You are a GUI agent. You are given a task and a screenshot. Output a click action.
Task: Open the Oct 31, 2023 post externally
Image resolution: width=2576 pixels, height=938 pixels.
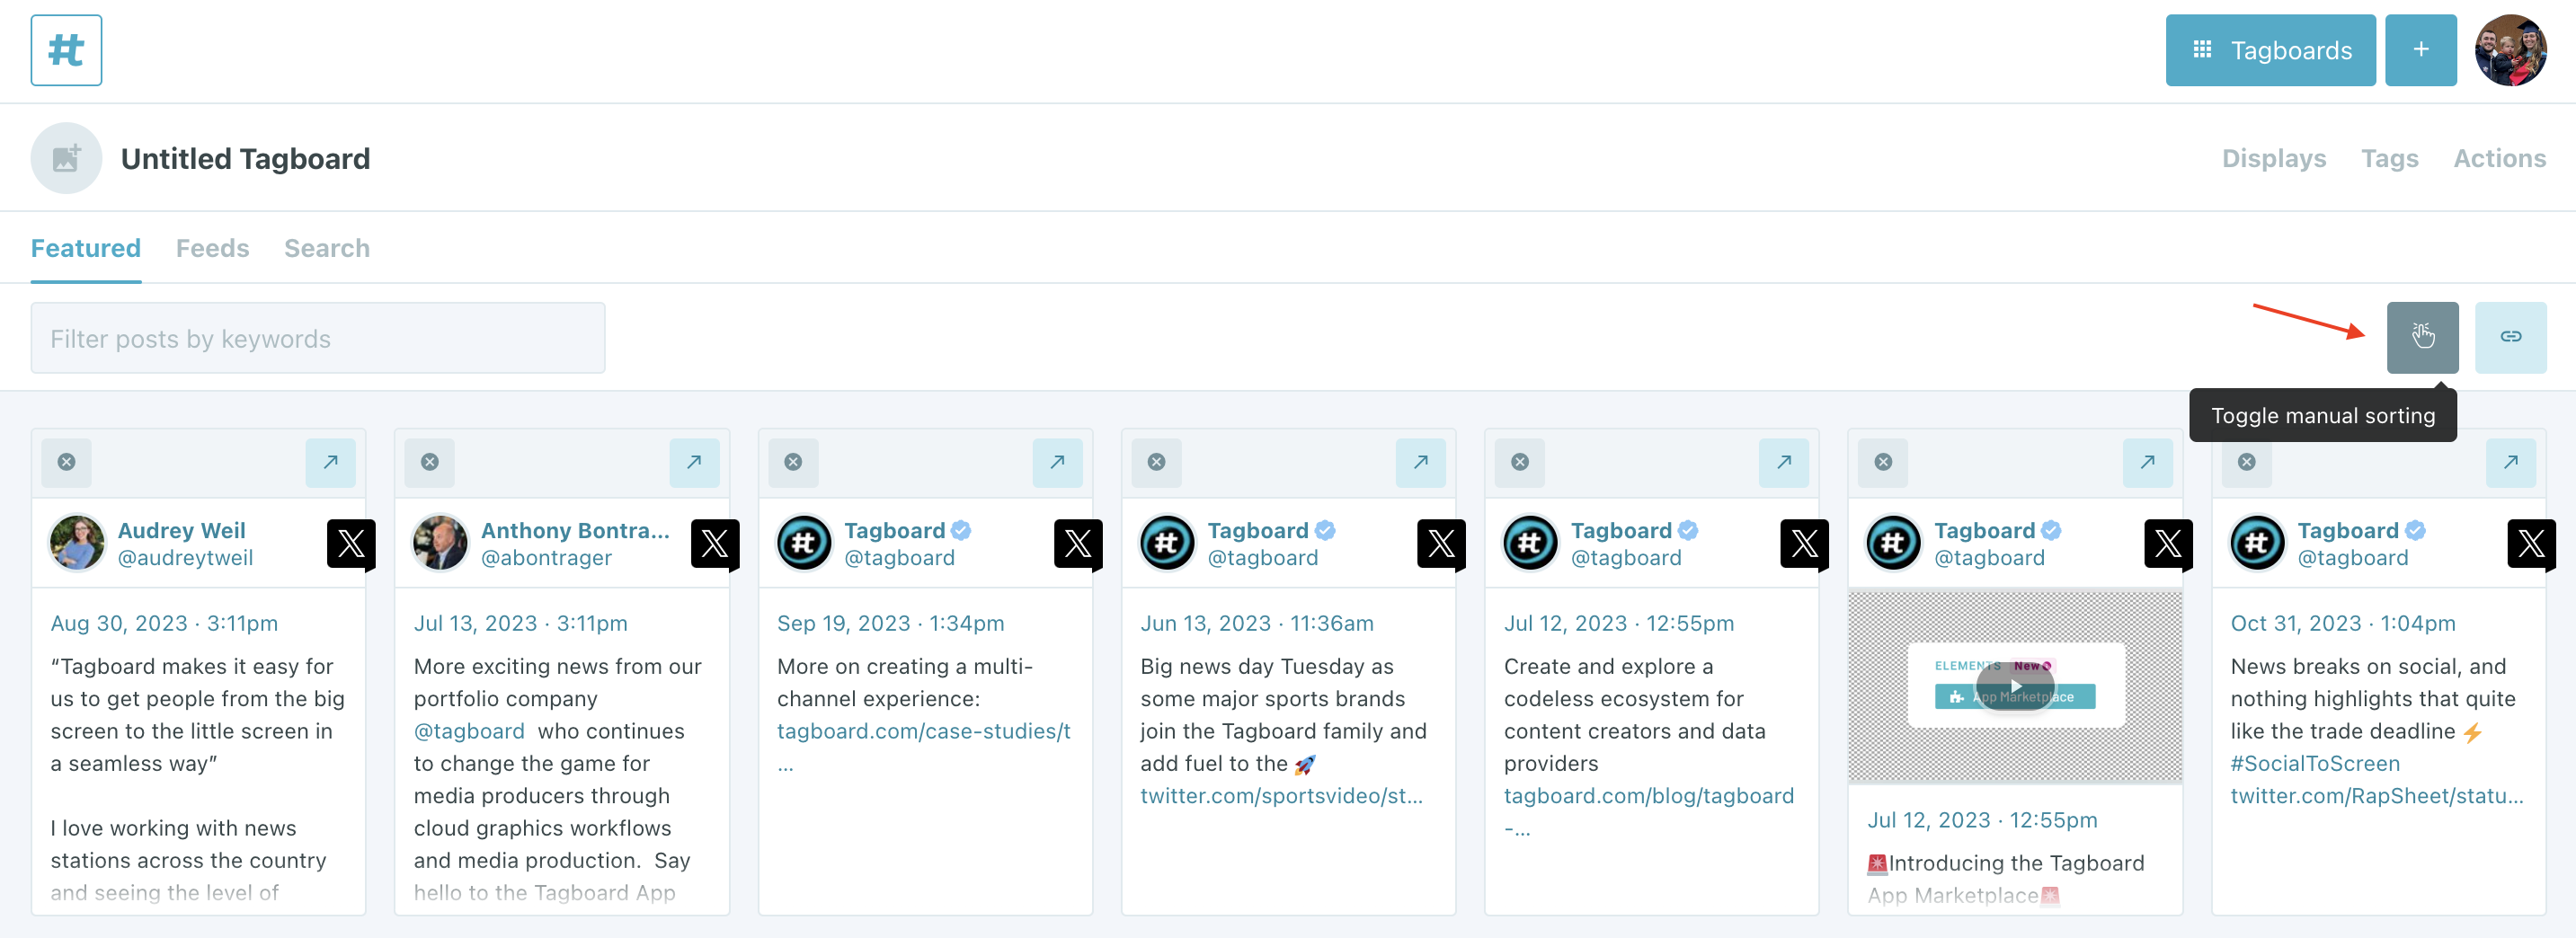point(2511,462)
